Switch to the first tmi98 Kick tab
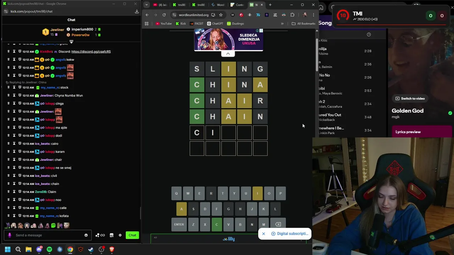 click(179, 5)
